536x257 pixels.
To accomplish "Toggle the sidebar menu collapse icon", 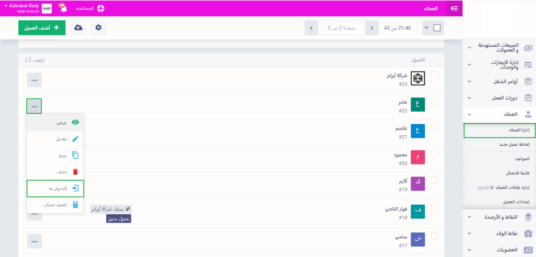I will coord(454,8).
